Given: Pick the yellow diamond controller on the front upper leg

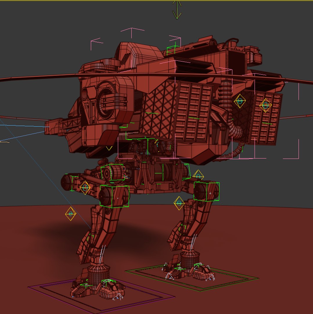Looking at the screenshot, I should point(85,188).
